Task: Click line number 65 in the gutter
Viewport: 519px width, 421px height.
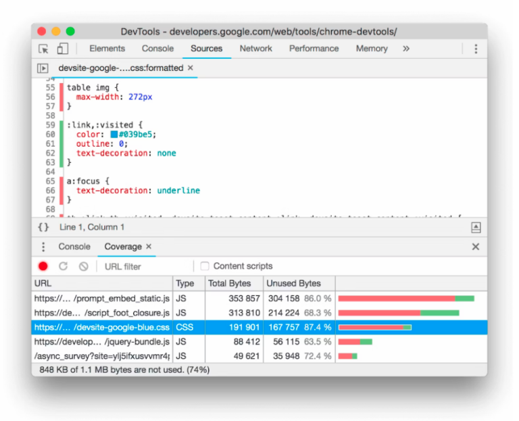Action: pyautogui.click(x=50, y=181)
